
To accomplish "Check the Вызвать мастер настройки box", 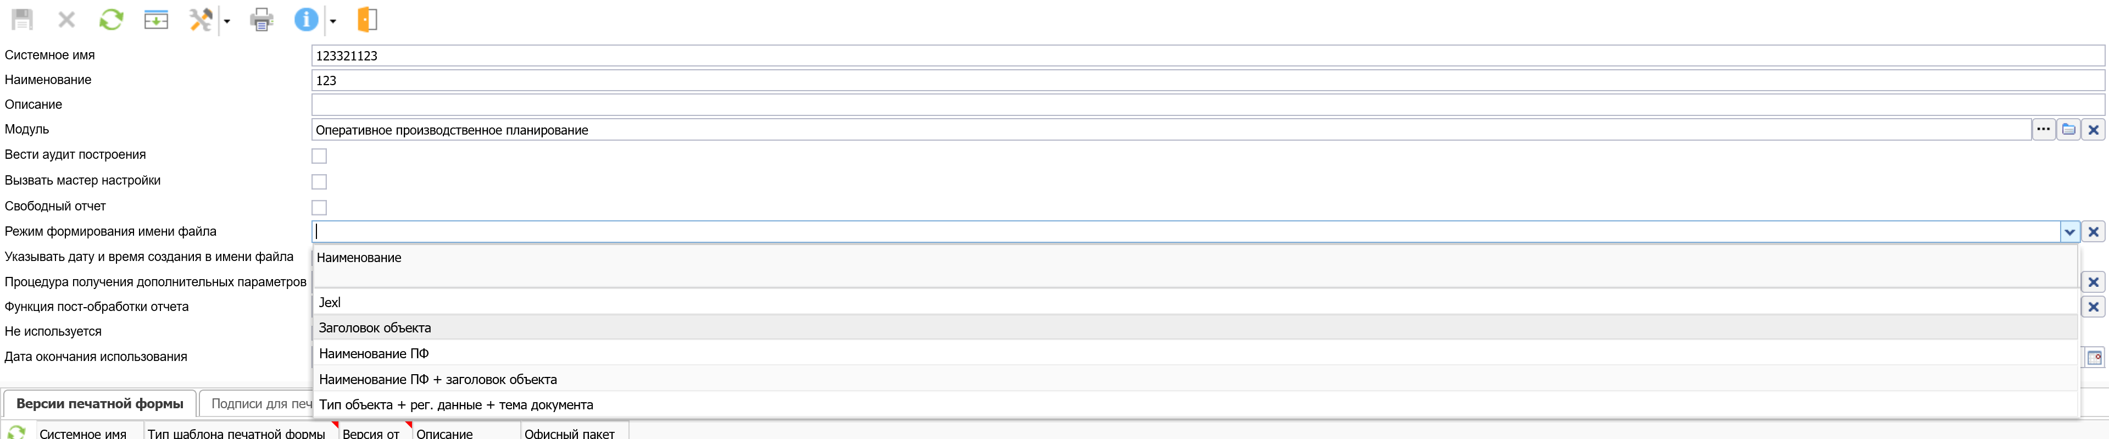I will [x=319, y=182].
